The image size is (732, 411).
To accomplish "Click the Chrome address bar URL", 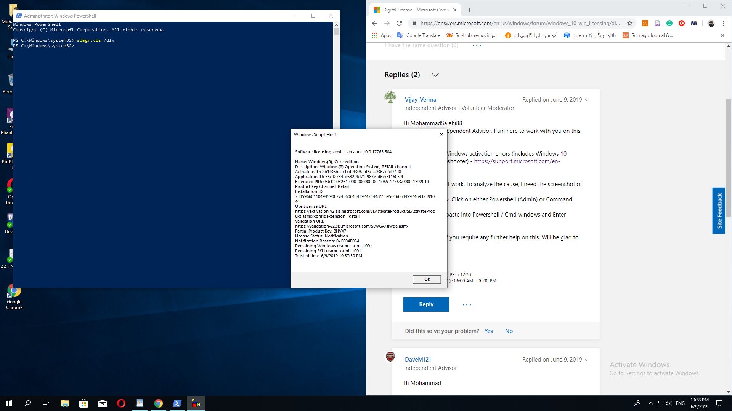I will [x=520, y=23].
